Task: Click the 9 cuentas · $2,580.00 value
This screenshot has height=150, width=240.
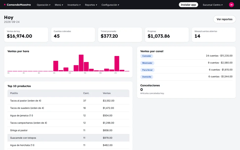Action: 220,63
